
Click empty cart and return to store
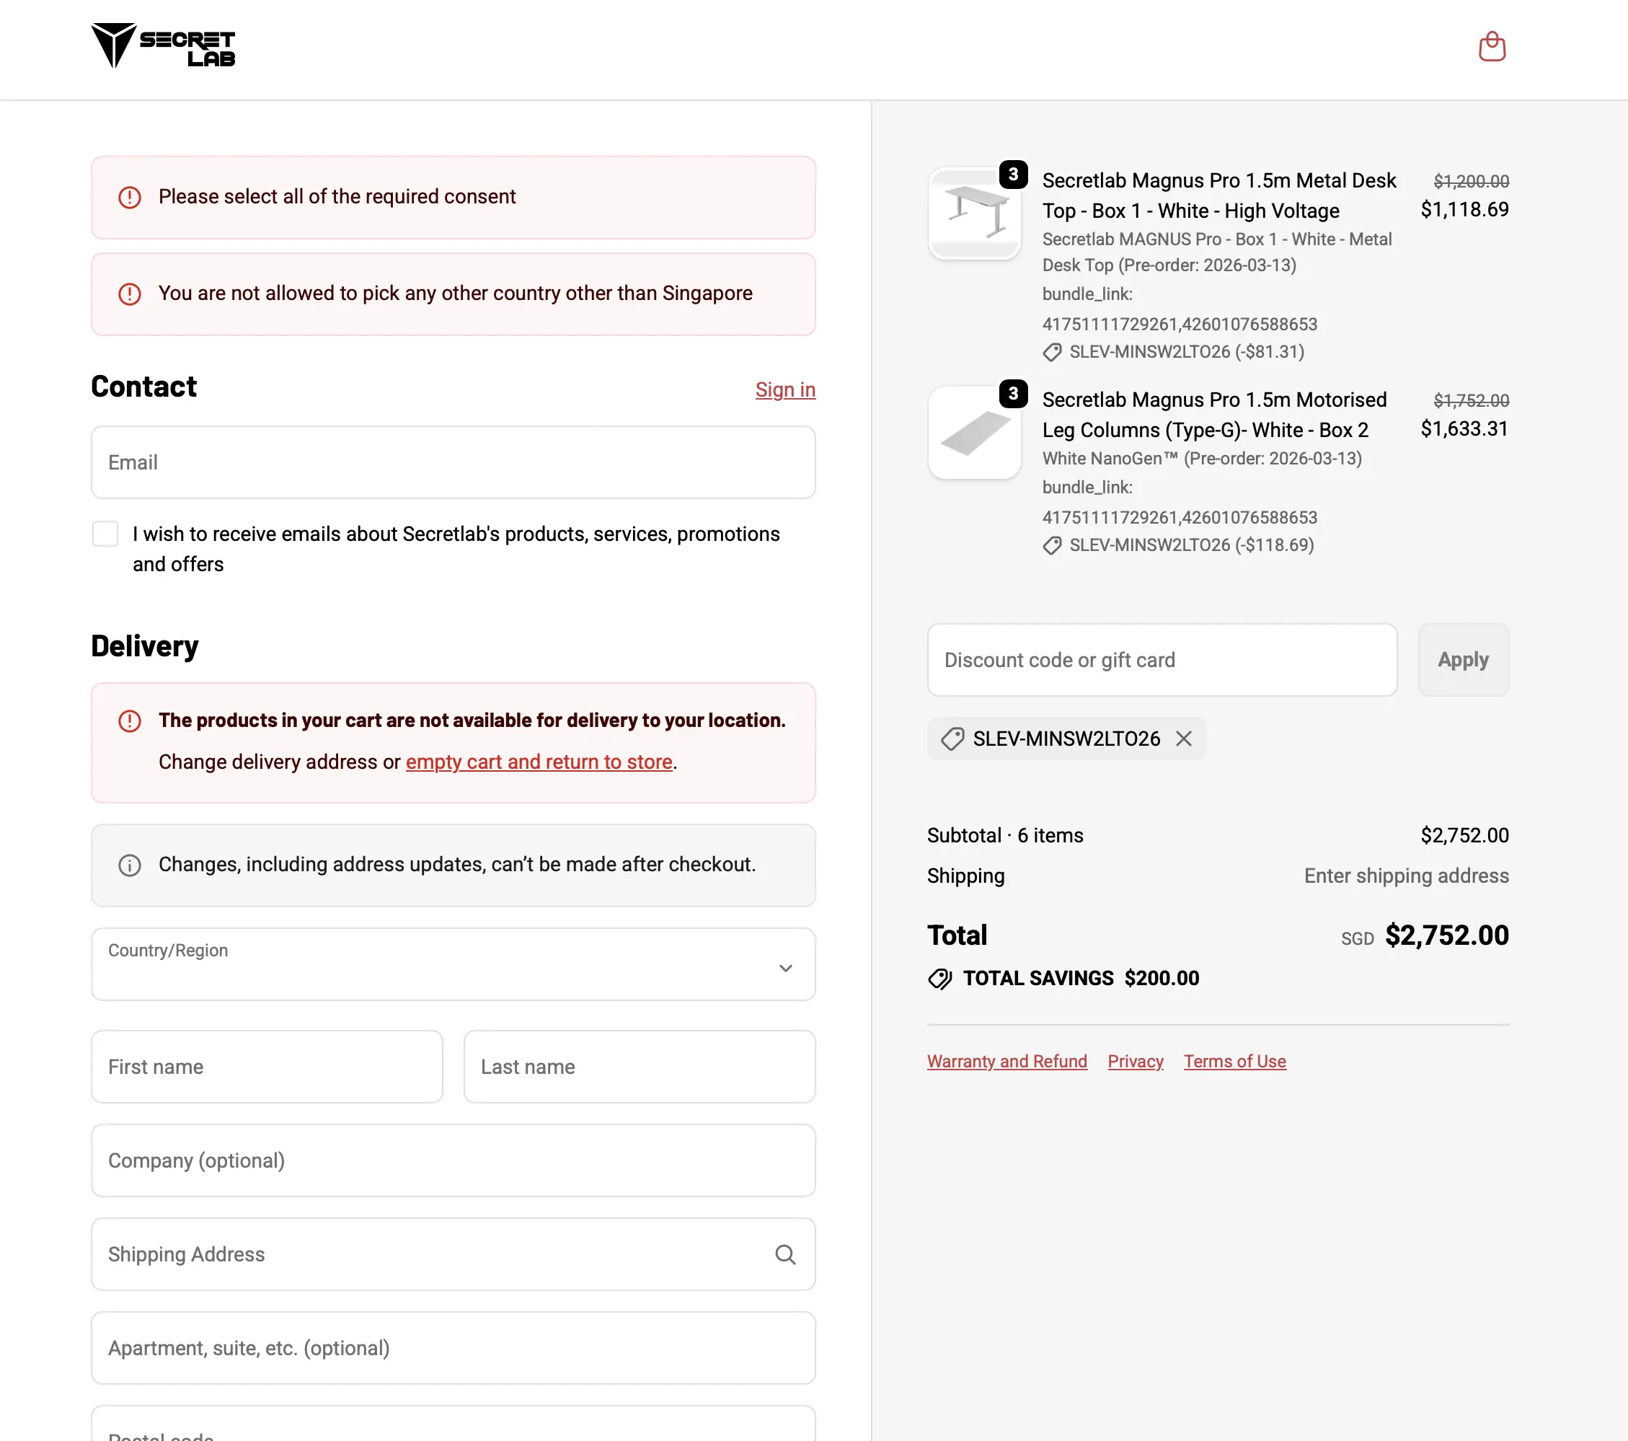pos(539,762)
